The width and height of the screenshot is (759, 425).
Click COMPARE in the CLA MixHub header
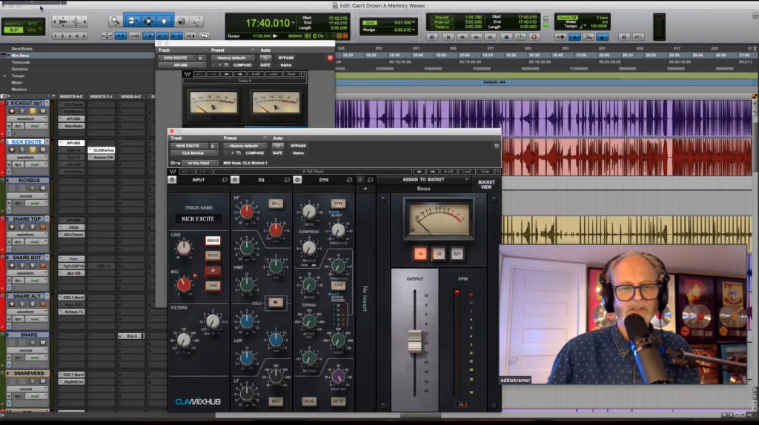tap(255, 153)
